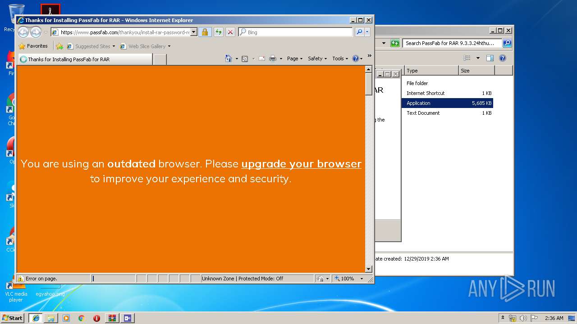Click the Home icon in command bar
Viewport: 577px width, 324px height.
[229, 58]
